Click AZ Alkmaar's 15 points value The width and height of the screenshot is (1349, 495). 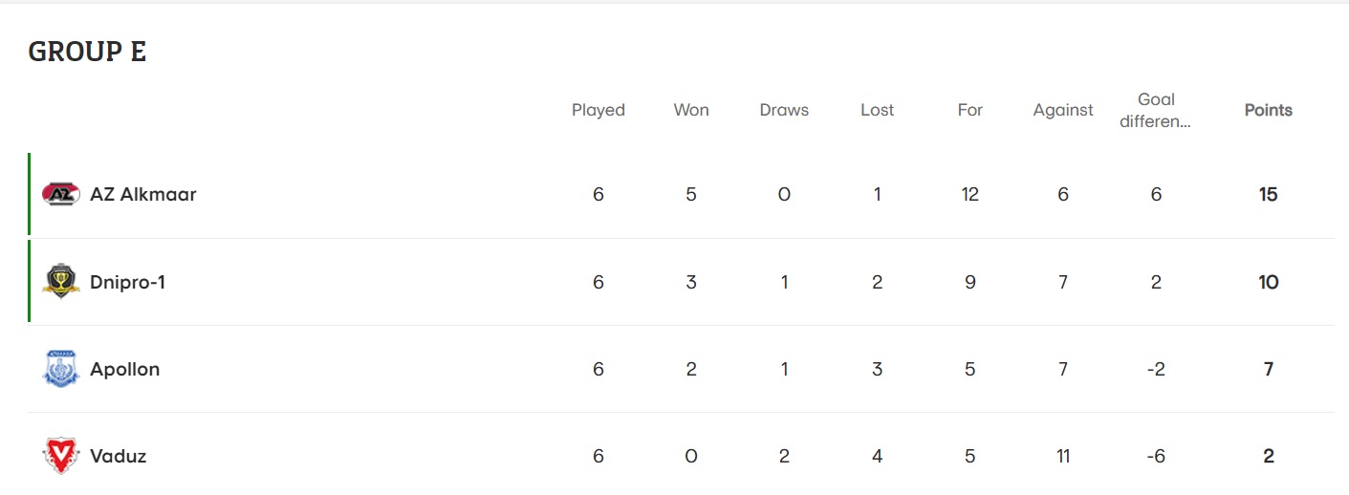click(1268, 194)
